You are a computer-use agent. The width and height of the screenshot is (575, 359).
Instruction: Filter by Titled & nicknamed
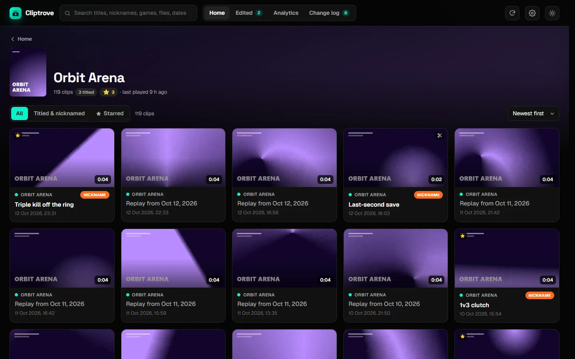click(x=59, y=114)
